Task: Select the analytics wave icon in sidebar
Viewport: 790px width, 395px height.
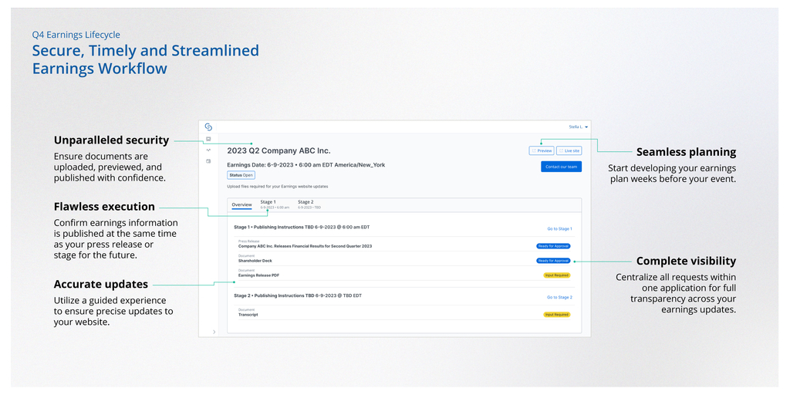Action: point(208,150)
